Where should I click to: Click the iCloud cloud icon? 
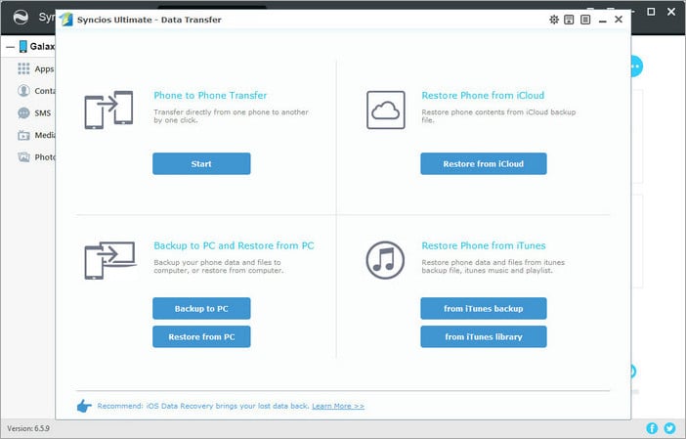385,110
